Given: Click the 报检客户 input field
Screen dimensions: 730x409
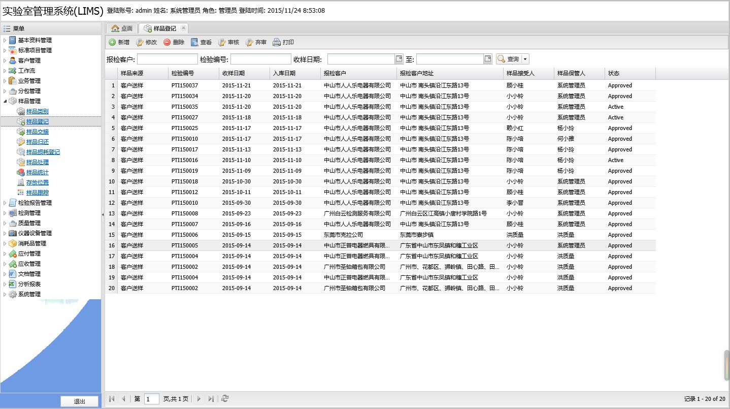Looking at the screenshot, I should (x=167, y=59).
